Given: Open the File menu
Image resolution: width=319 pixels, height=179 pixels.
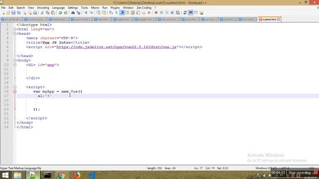Looking at the screenshot, I should pos(3,8).
